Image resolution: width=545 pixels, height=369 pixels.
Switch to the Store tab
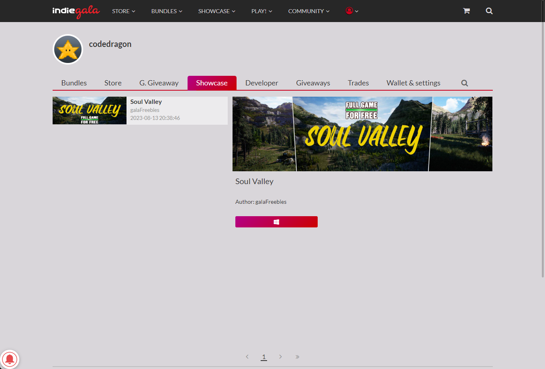[x=113, y=83]
